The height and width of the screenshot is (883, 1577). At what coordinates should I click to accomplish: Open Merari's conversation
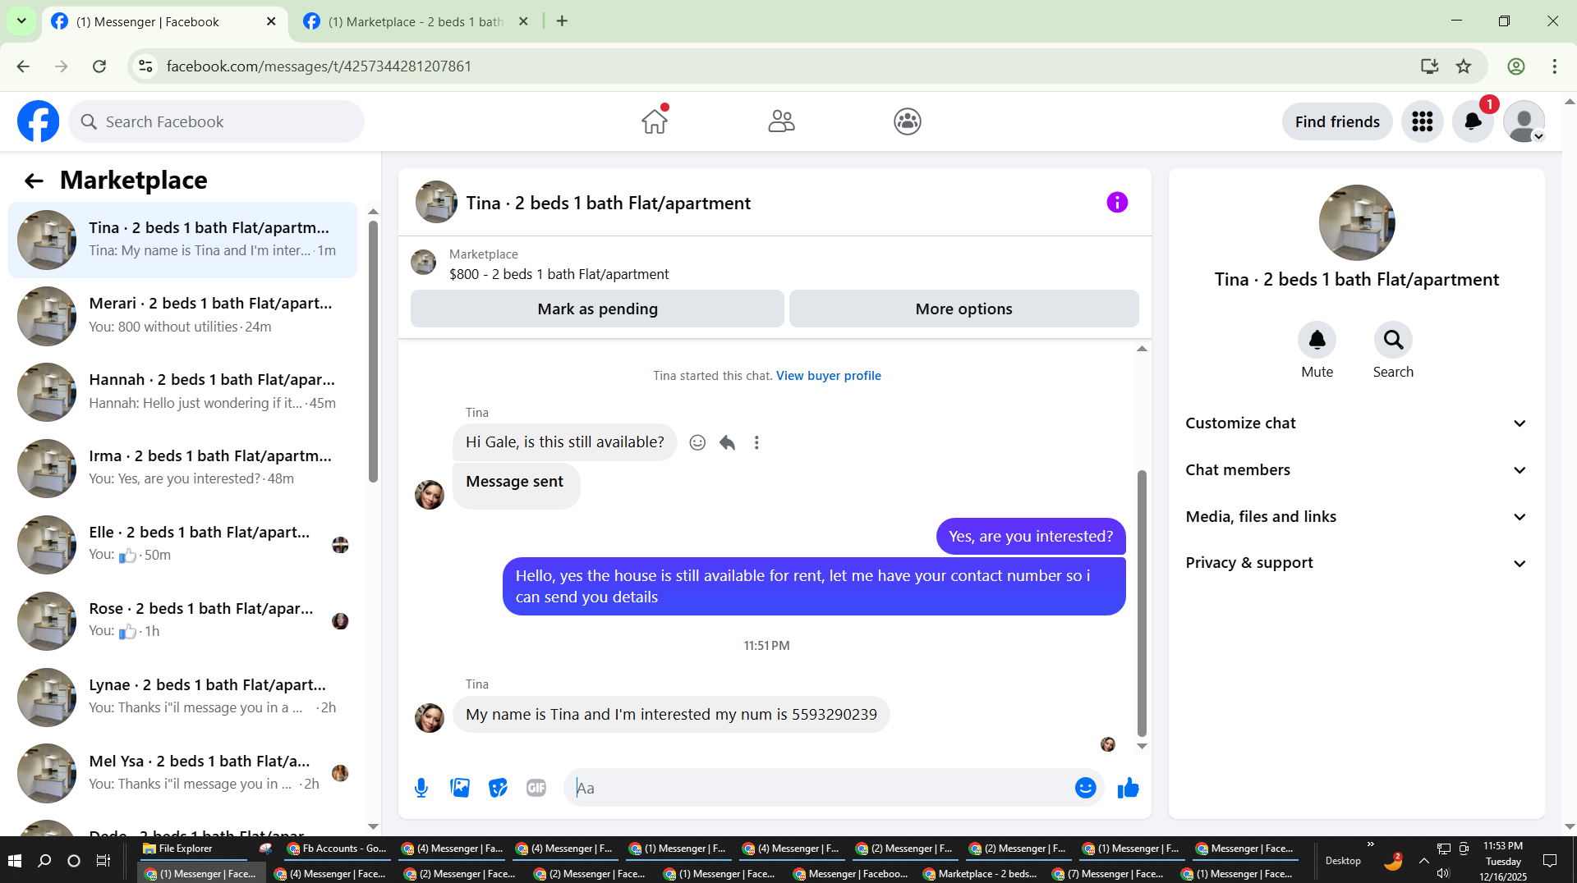pyautogui.click(x=183, y=316)
